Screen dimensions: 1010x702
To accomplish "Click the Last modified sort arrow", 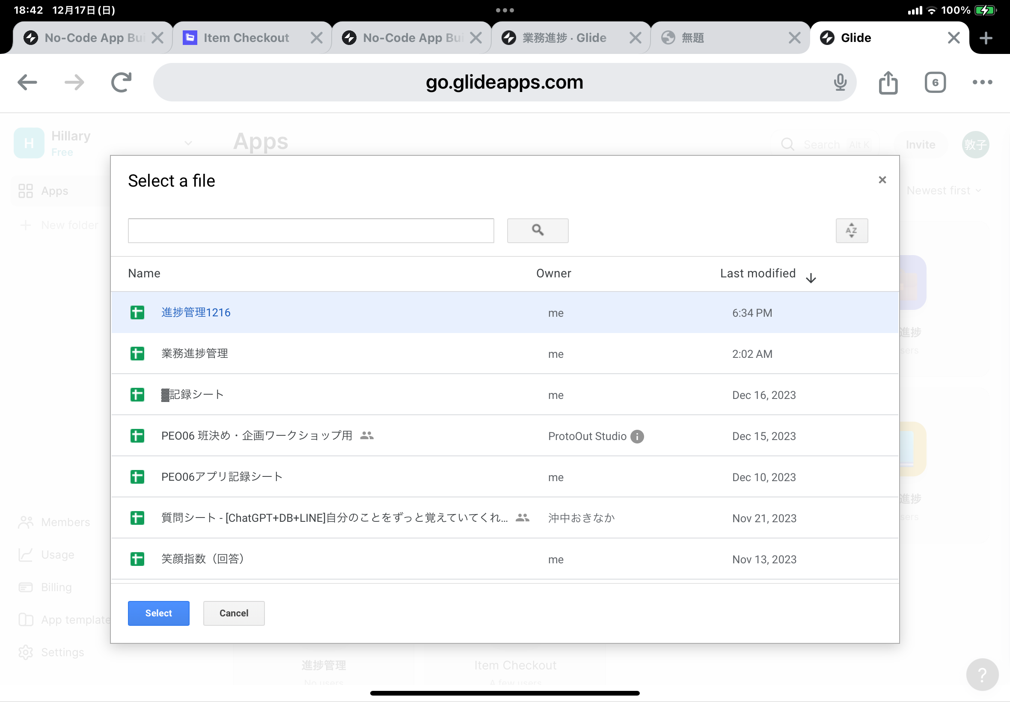I will (811, 277).
